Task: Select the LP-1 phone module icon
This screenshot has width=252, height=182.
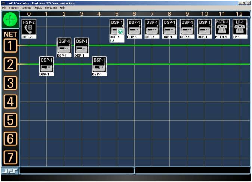Action: click(240, 27)
